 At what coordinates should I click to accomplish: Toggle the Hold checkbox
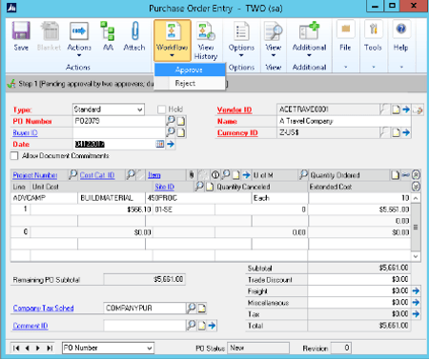tap(161, 110)
